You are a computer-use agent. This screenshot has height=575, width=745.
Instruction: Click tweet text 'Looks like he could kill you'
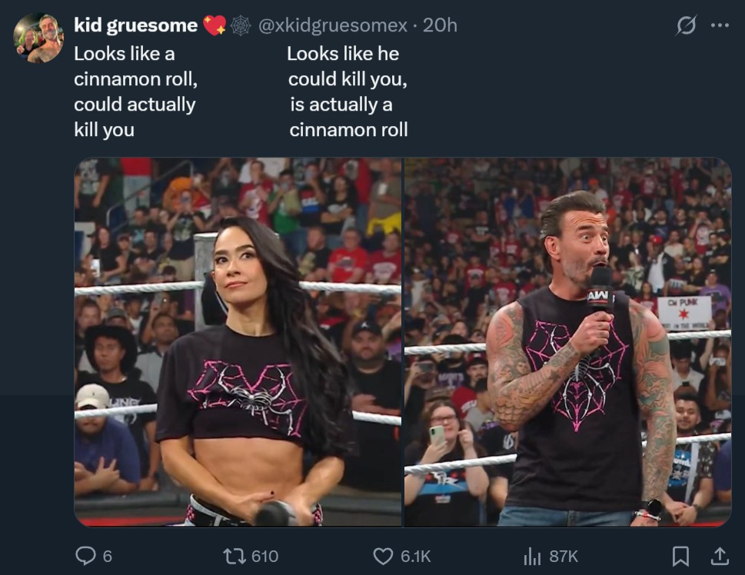click(347, 66)
